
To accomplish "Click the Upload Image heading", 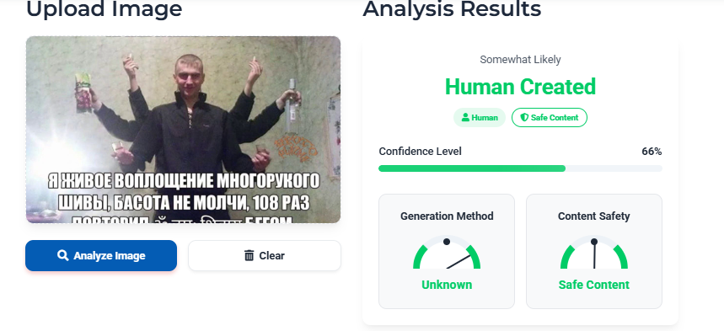I will click(104, 8).
